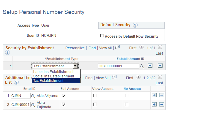Check View Access for Akira Fujimoto
This screenshot has width=197, height=113.
pyautogui.click(x=95, y=104)
